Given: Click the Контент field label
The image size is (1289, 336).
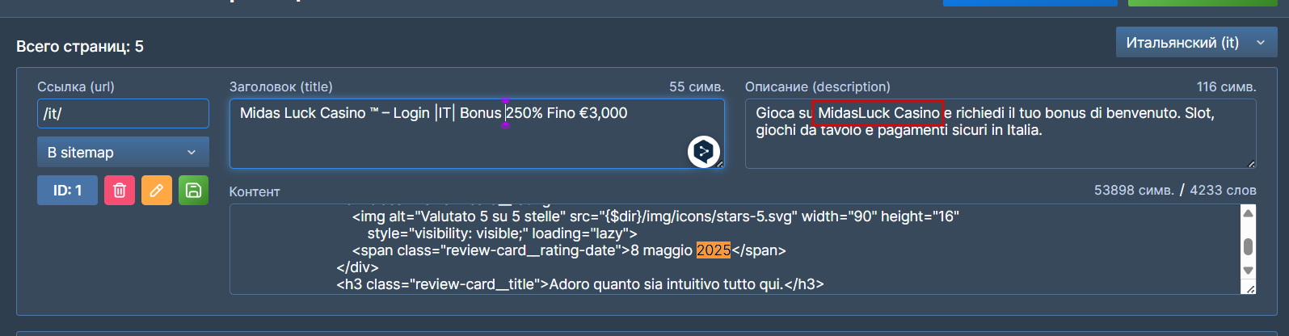Looking at the screenshot, I should click(x=255, y=192).
